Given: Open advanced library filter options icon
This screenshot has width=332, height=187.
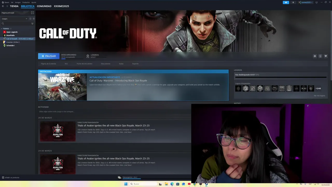Looking at the screenshot, I should click(32, 23).
